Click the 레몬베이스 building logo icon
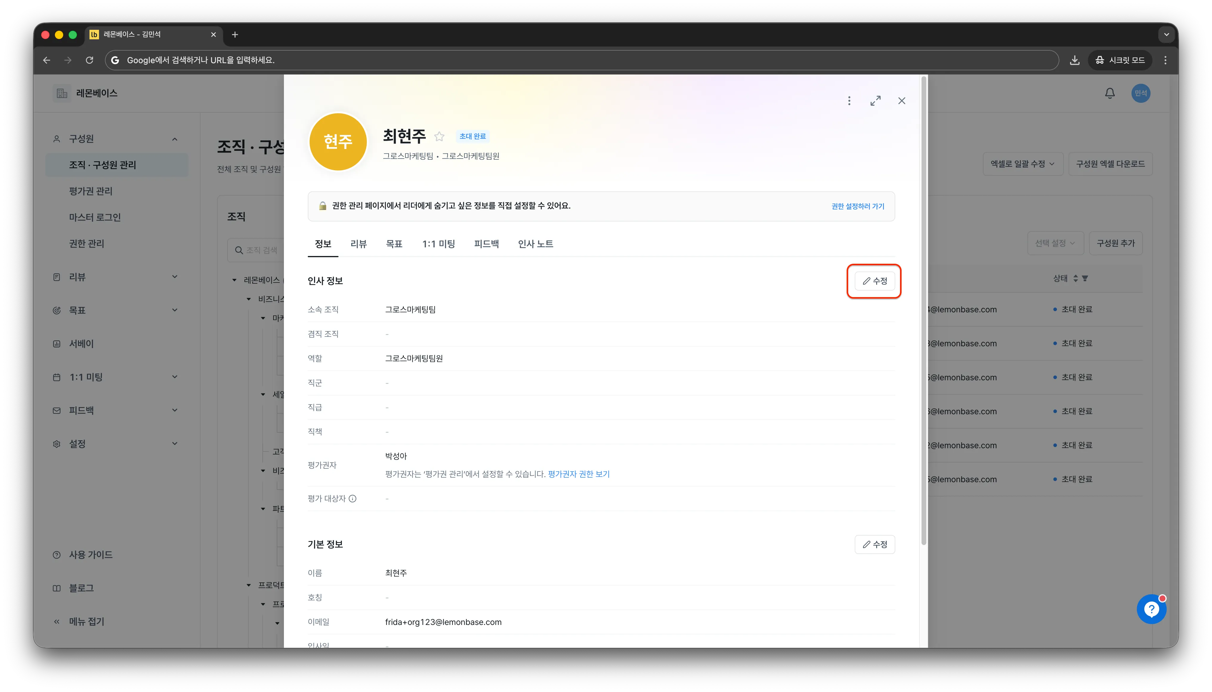 [x=62, y=93]
